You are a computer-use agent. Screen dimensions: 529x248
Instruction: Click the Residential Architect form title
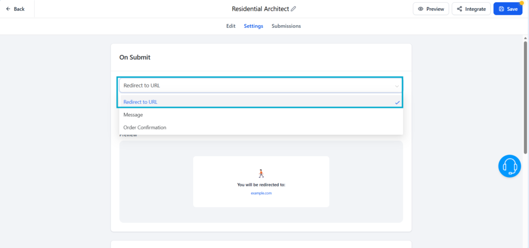[260, 9]
